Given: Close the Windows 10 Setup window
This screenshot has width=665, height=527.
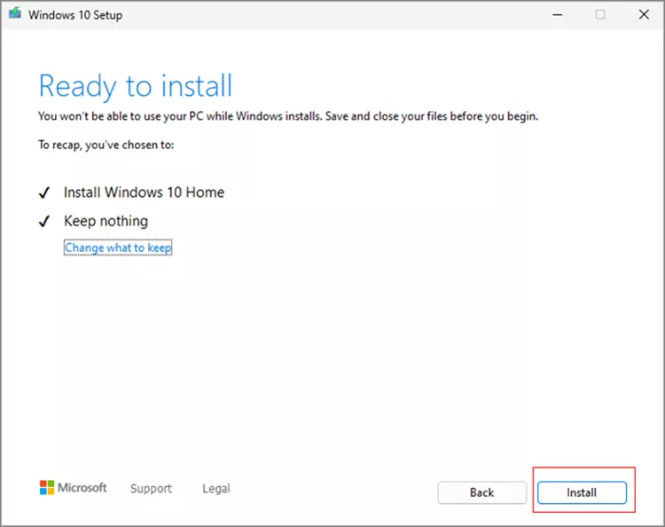Looking at the screenshot, I should pos(644,15).
